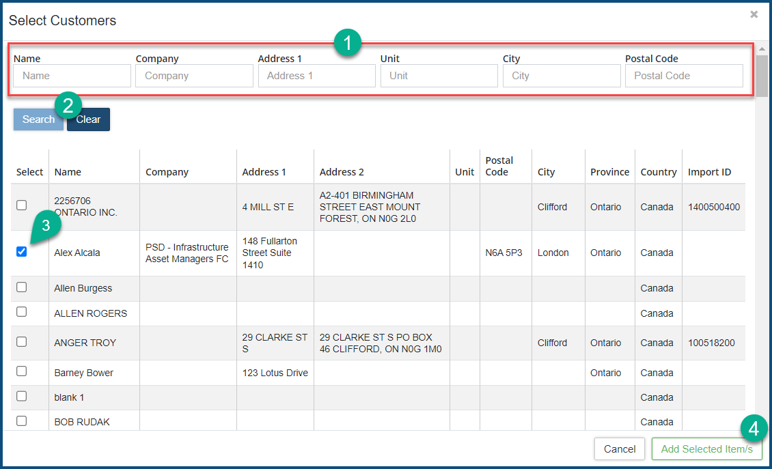Click Add Selected Item/s button
Screen dimensions: 772x469
[x=706, y=449]
